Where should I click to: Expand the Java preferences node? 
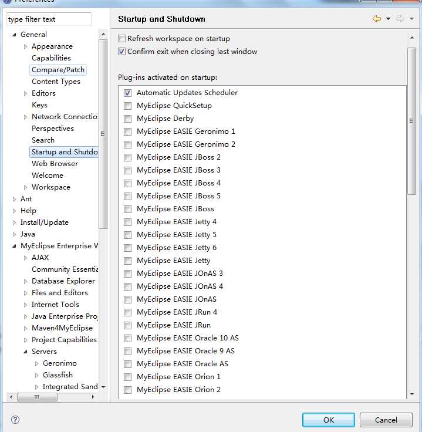(x=14, y=234)
